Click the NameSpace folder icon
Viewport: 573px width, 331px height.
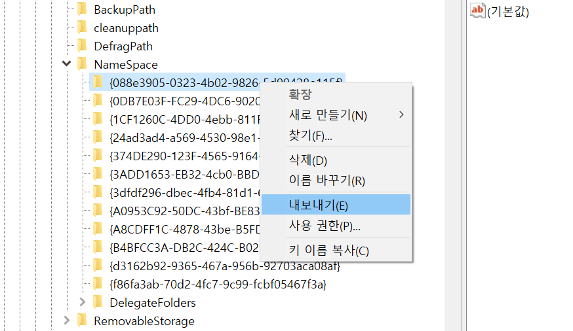[x=83, y=64]
